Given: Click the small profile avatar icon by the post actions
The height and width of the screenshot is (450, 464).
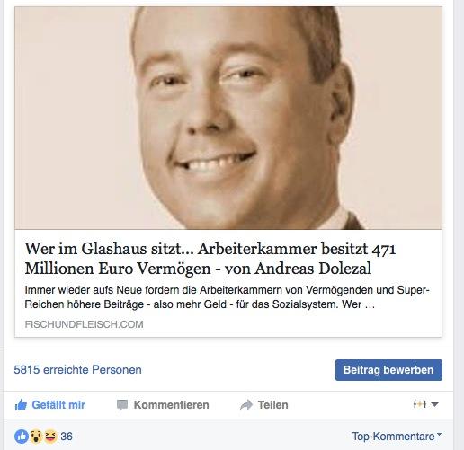Looking at the screenshot, I should pos(419,404).
